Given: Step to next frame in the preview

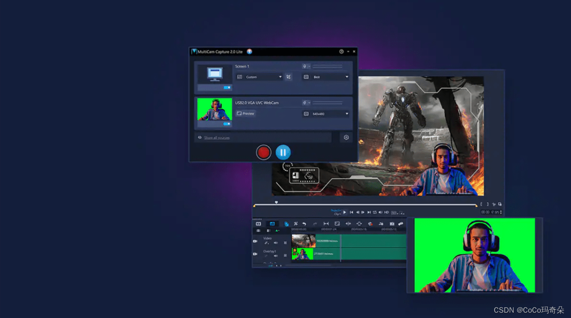Looking at the screenshot, I should (x=363, y=212).
